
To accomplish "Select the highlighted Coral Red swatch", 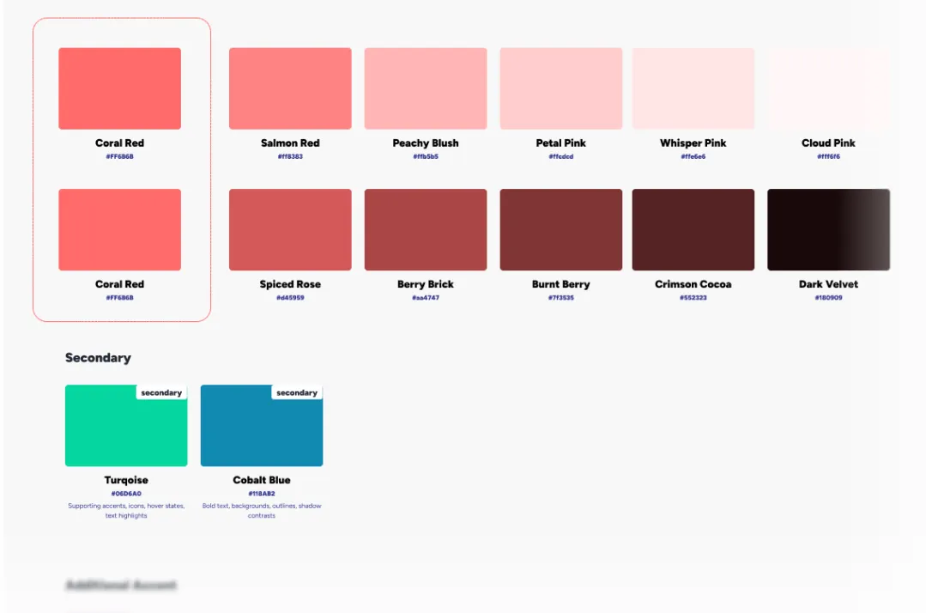I will [119, 88].
